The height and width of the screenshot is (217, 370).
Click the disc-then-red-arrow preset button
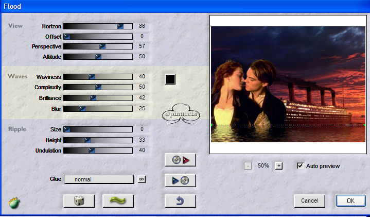pos(180,160)
